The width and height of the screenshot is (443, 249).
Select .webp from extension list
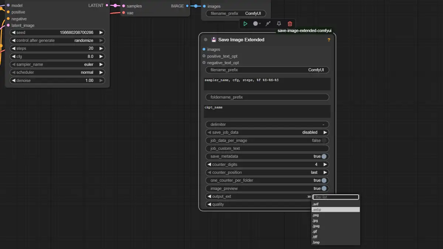point(336,210)
